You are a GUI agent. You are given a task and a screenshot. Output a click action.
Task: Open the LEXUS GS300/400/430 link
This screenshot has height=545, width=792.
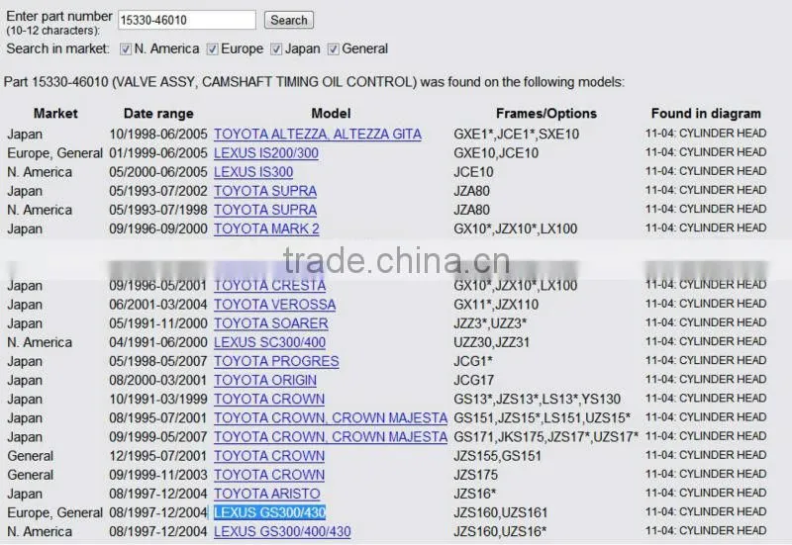(x=282, y=531)
